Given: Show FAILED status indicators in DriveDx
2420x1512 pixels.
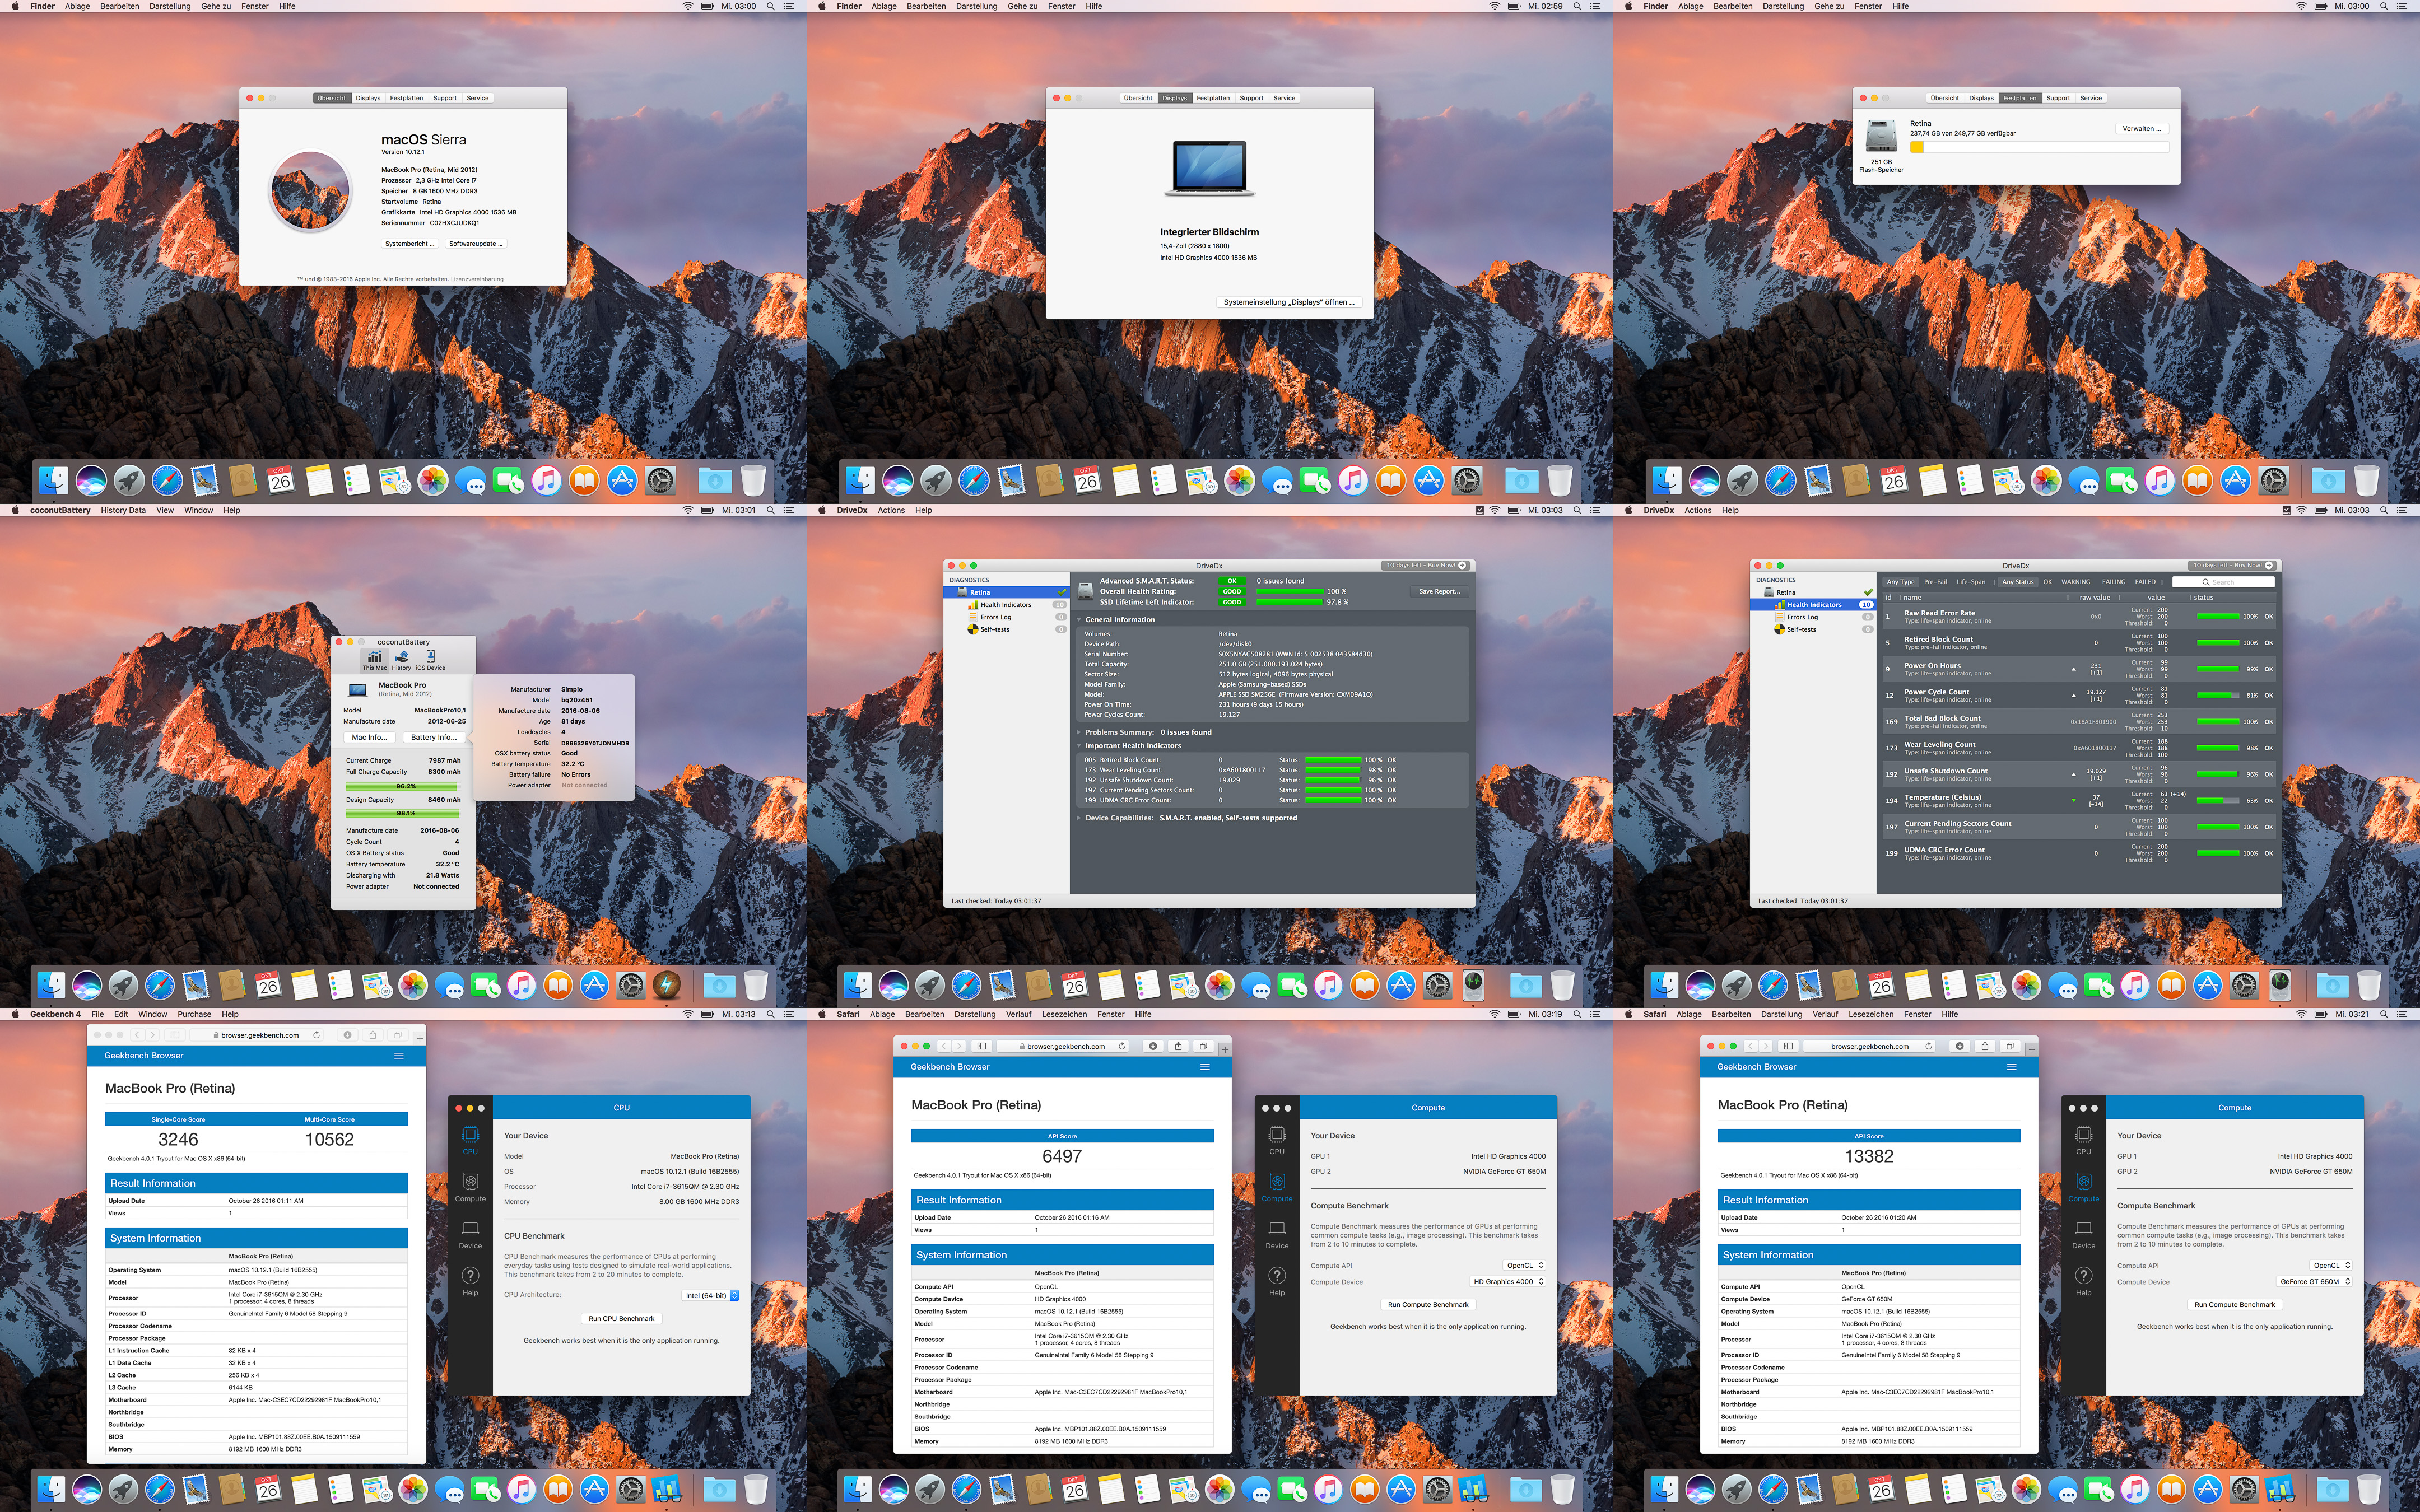Looking at the screenshot, I should pos(2145,582).
